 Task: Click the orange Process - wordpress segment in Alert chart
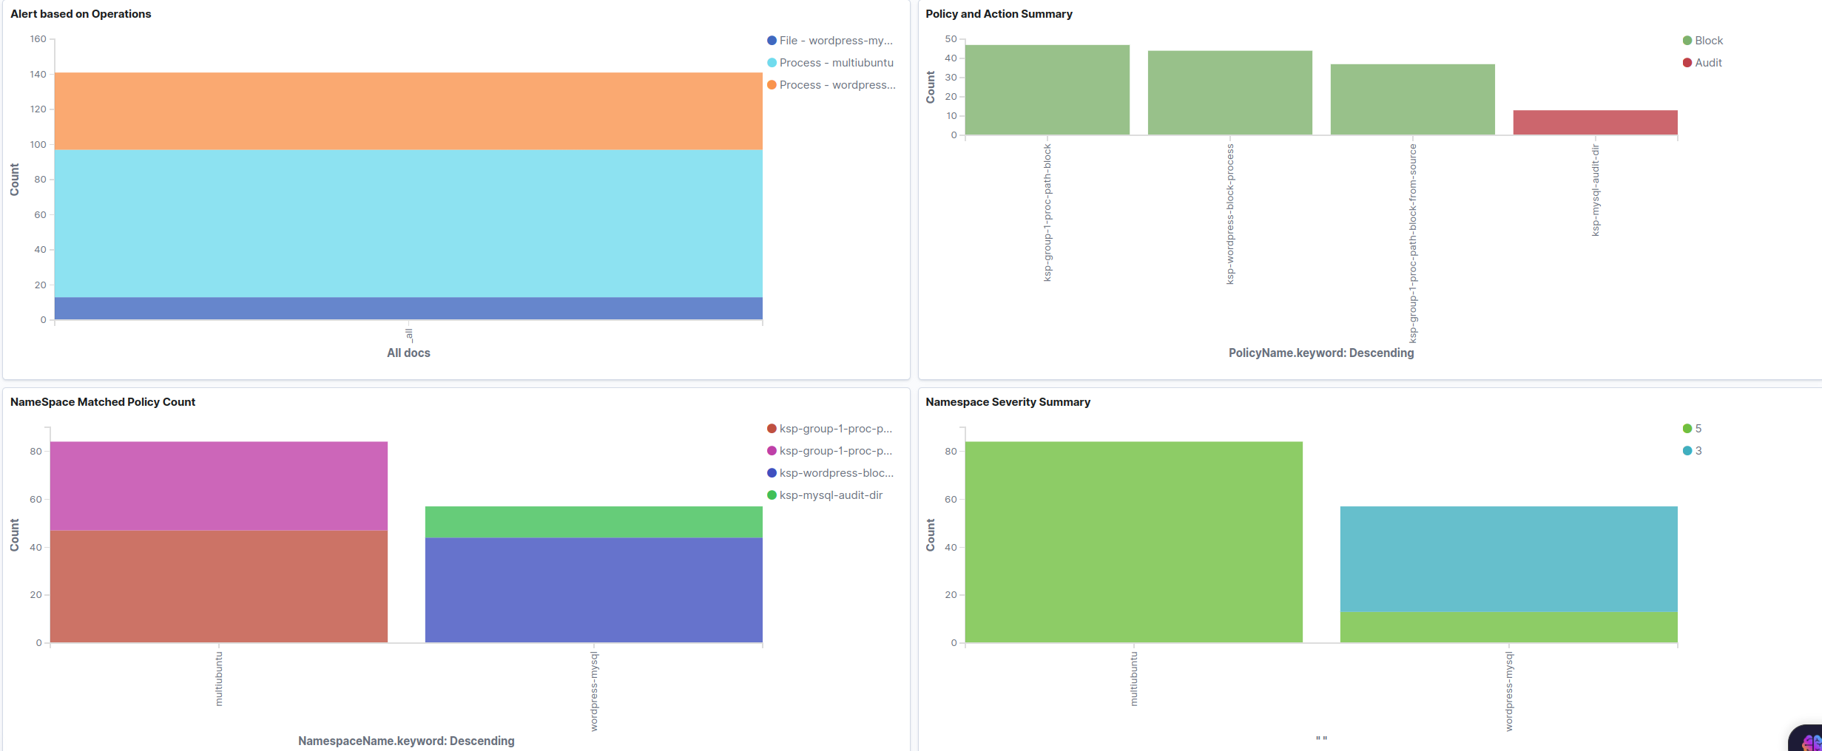408,111
